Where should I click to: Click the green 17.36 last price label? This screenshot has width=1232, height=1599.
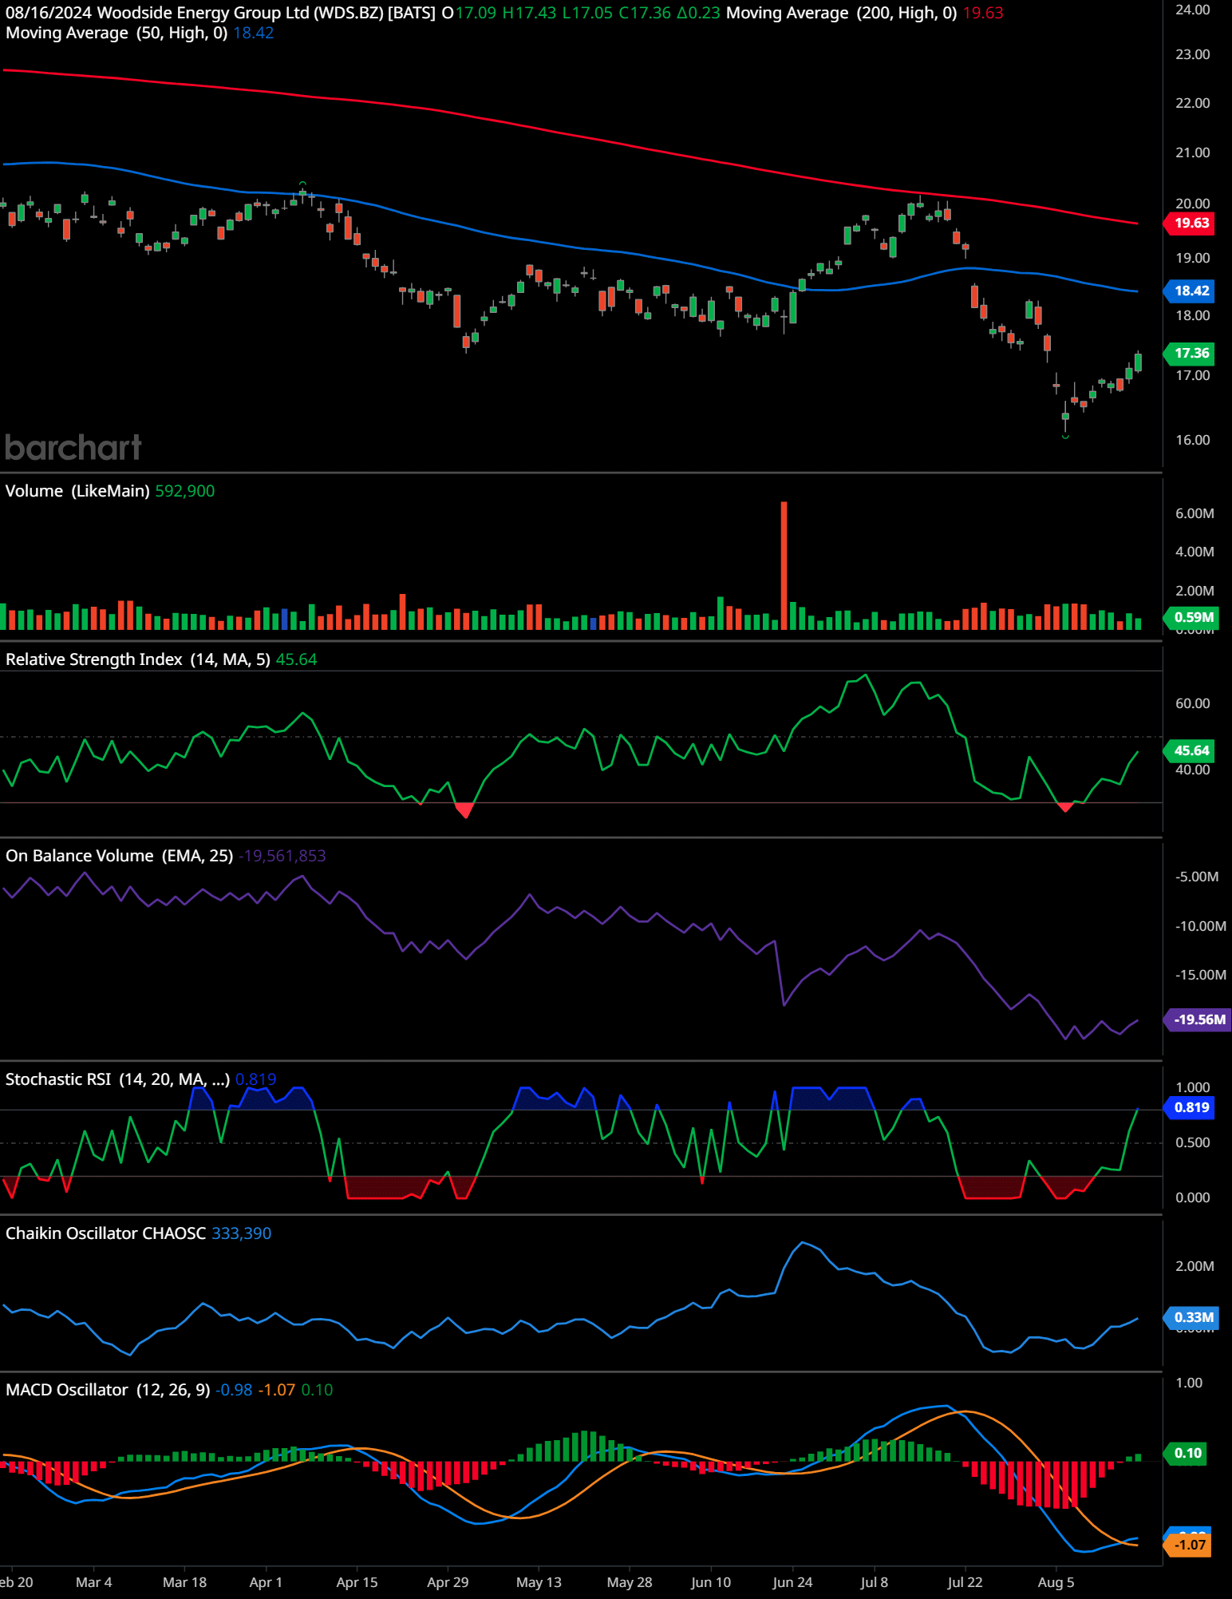(x=1190, y=353)
